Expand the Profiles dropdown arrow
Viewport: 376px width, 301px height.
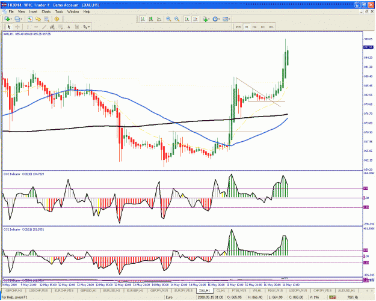(x=21, y=19)
